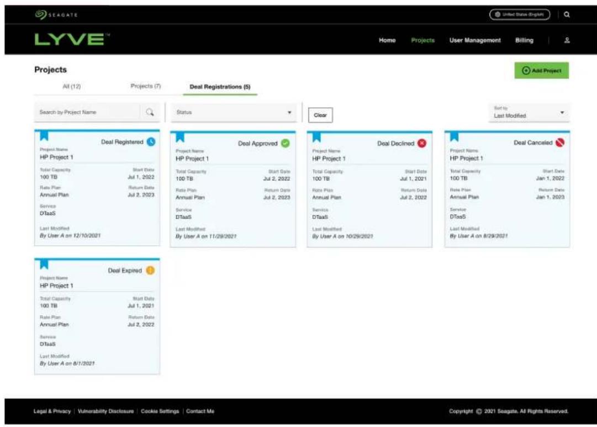Screen dimensions: 597x427
Task: Click HP Project 1 name on Deal Expired card
Action: 56,286
